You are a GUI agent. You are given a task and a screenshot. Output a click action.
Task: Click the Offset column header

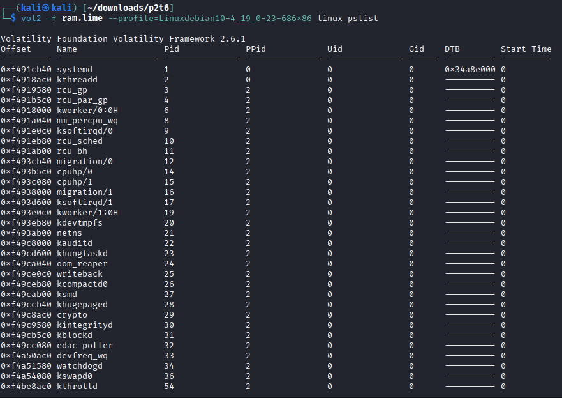[x=16, y=49]
